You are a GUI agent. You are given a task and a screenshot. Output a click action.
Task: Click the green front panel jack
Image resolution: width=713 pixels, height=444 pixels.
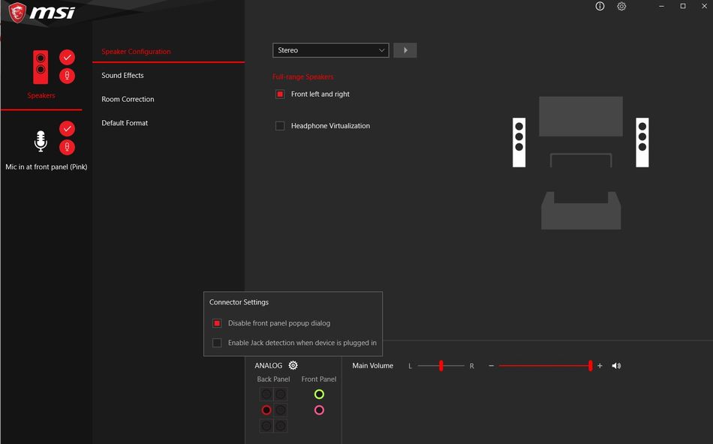[x=319, y=394]
